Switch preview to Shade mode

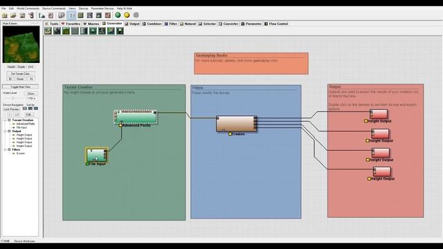(21, 67)
